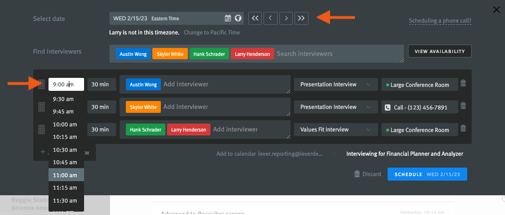Go to previous day arrow
Image resolution: width=505 pixels, height=215 pixels.
[270, 19]
